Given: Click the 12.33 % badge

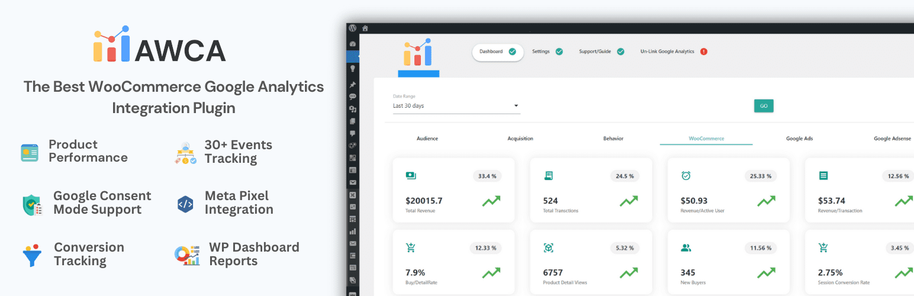Looking at the screenshot, I should coord(486,248).
